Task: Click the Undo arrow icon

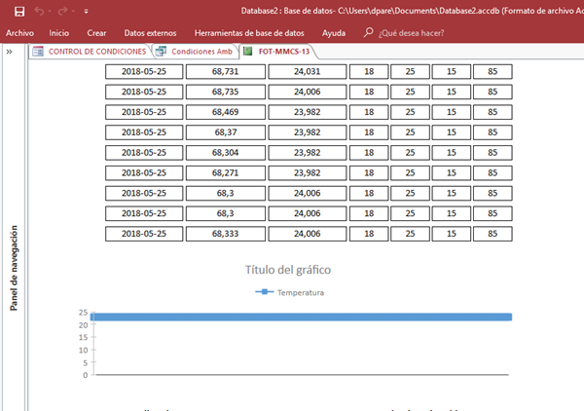Action: click(x=39, y=11)
